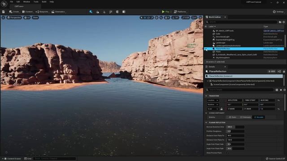Open the Details panel settings gear
Viewport: 287px width, 161px height.
pyautogui.click(x=284, y=90)
